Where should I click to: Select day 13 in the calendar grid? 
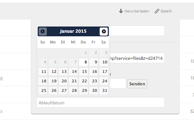63,72
